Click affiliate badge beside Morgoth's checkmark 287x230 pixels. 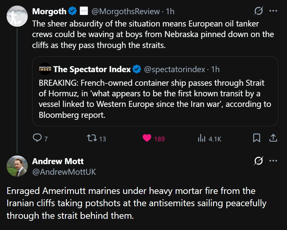(x=84, y=11)
